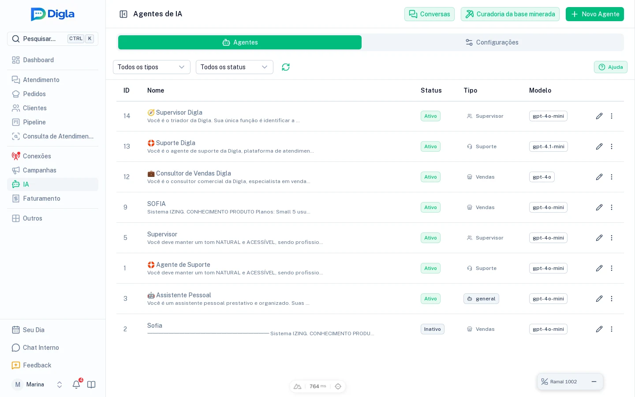Open Atendimento in sidebar

(x=52, y=80)
